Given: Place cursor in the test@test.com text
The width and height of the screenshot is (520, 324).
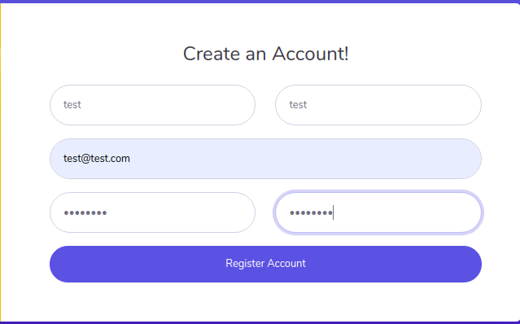Looking at the screenshot, I should pyautogui.click(x=97, y=159).
